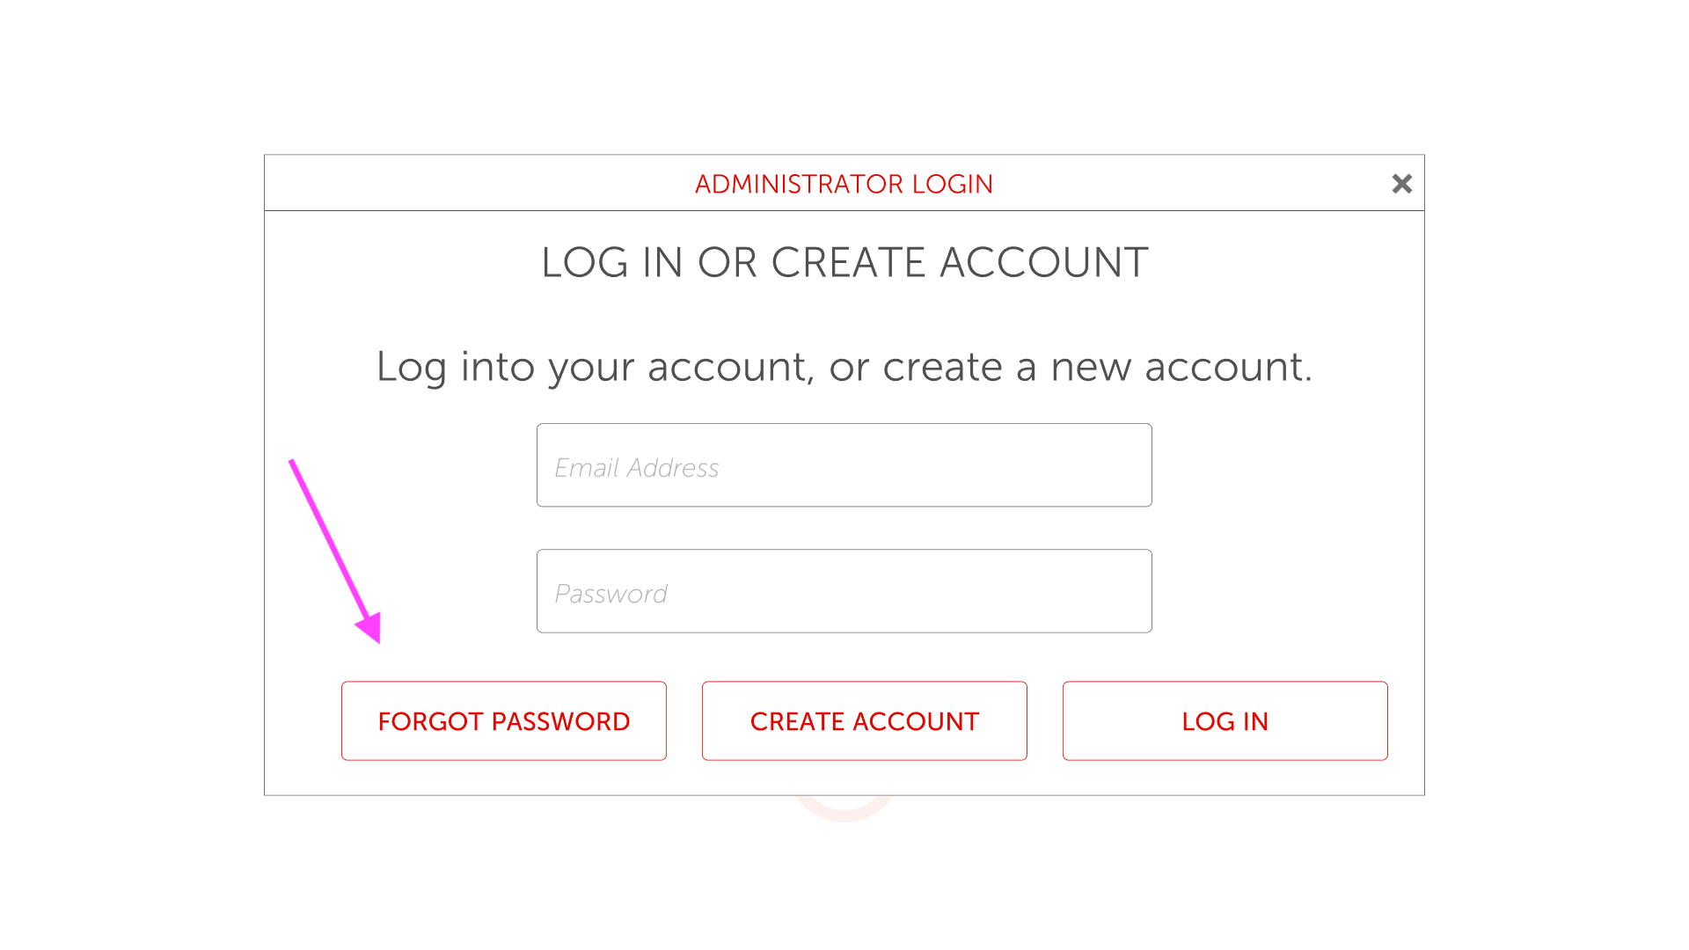The image size is (1689, 950).
Task: Click the 'Log in or create account' heading
Action: tap(844, 262)
